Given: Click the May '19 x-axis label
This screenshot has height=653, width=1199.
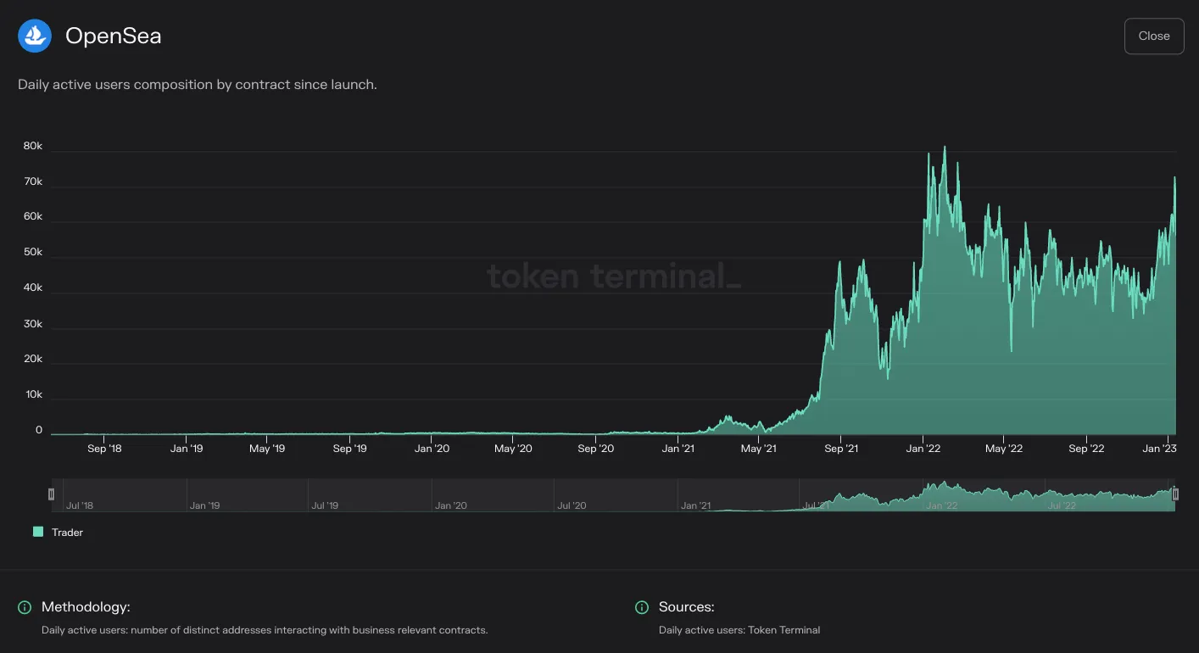Looking at the screenshot, I should [266, 449].
